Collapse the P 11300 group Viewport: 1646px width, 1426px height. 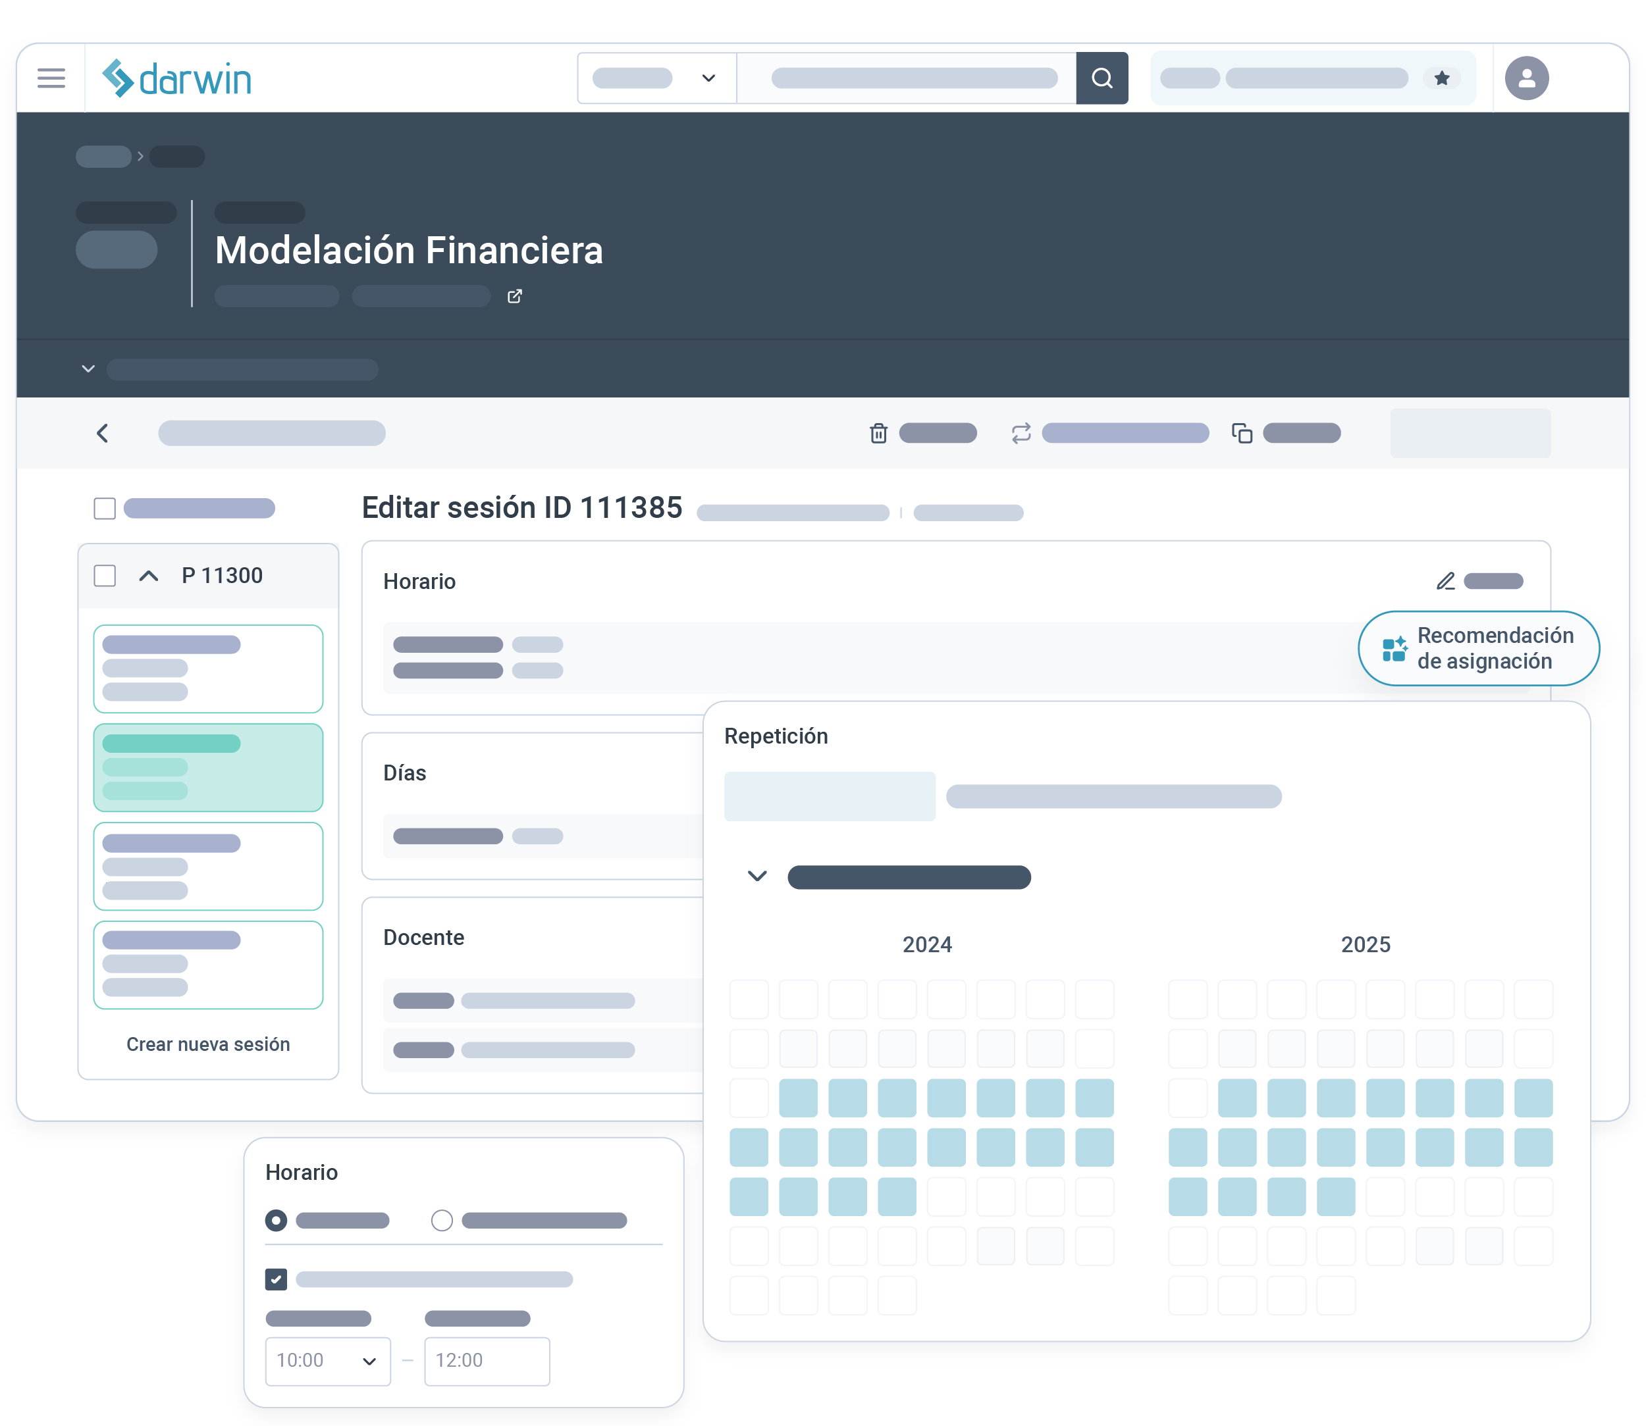(x=148, y=575)
